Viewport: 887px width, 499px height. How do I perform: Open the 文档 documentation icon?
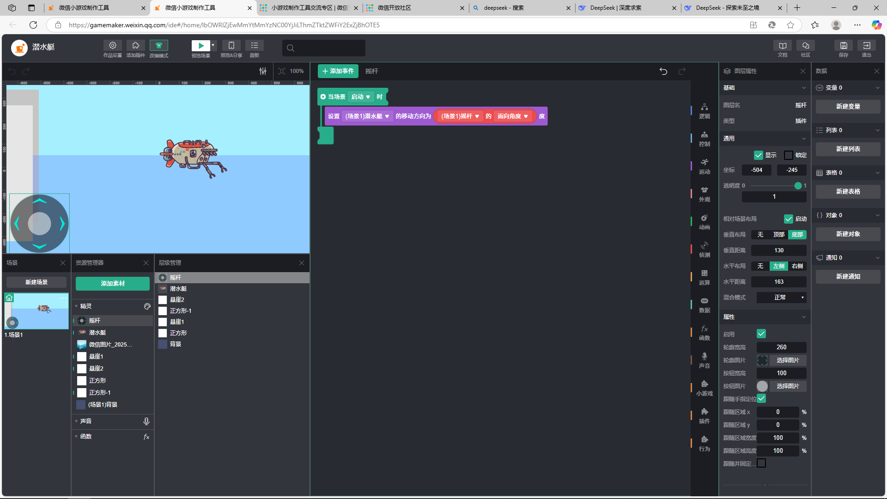[783, 45]
